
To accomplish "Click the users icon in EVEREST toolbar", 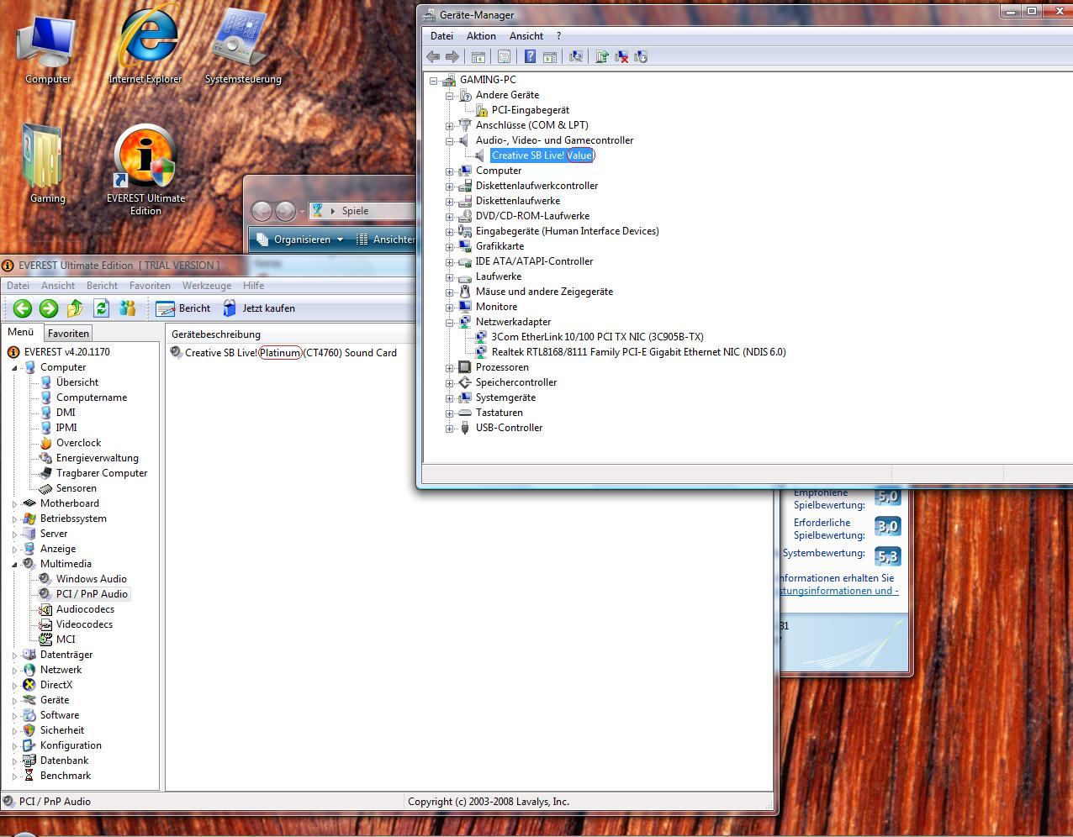I will 127,308.
